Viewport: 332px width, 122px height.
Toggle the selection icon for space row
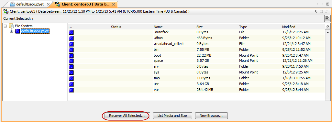[72, 61]
